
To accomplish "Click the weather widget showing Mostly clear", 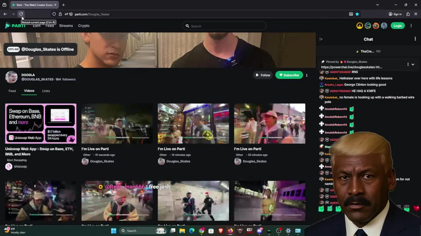I will click(x=15, y=231).
